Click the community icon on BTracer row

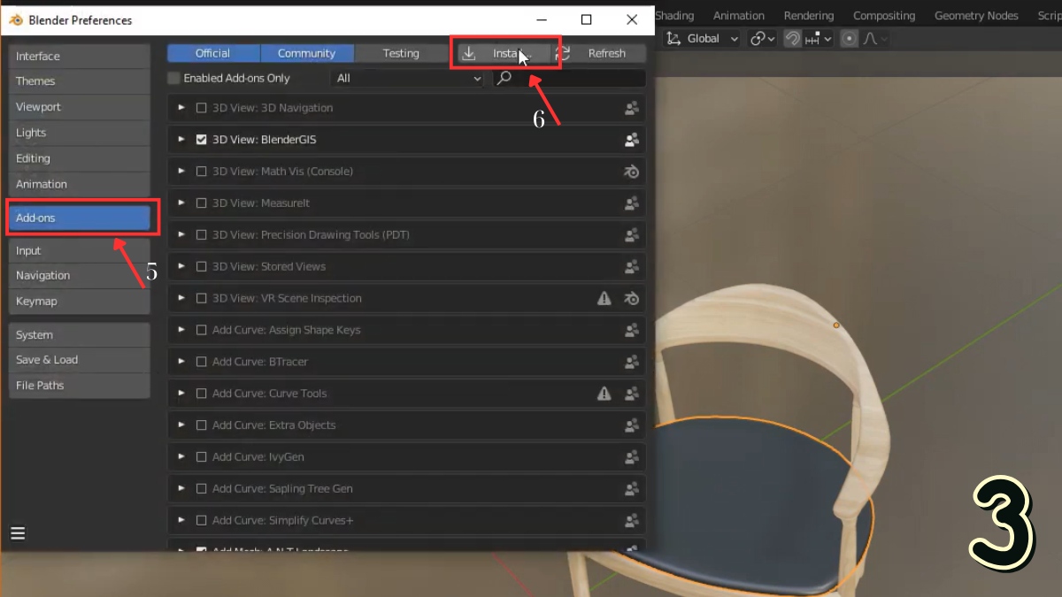632,362
